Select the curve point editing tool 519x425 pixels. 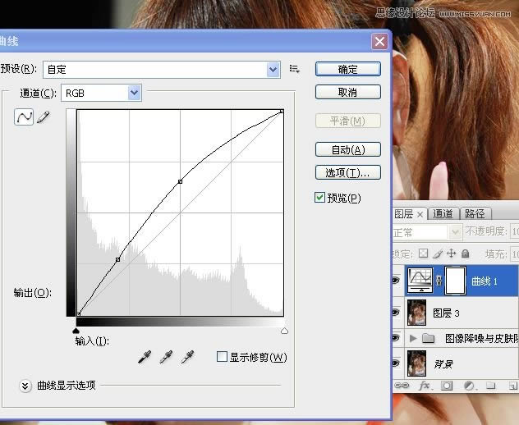(24, 117)
